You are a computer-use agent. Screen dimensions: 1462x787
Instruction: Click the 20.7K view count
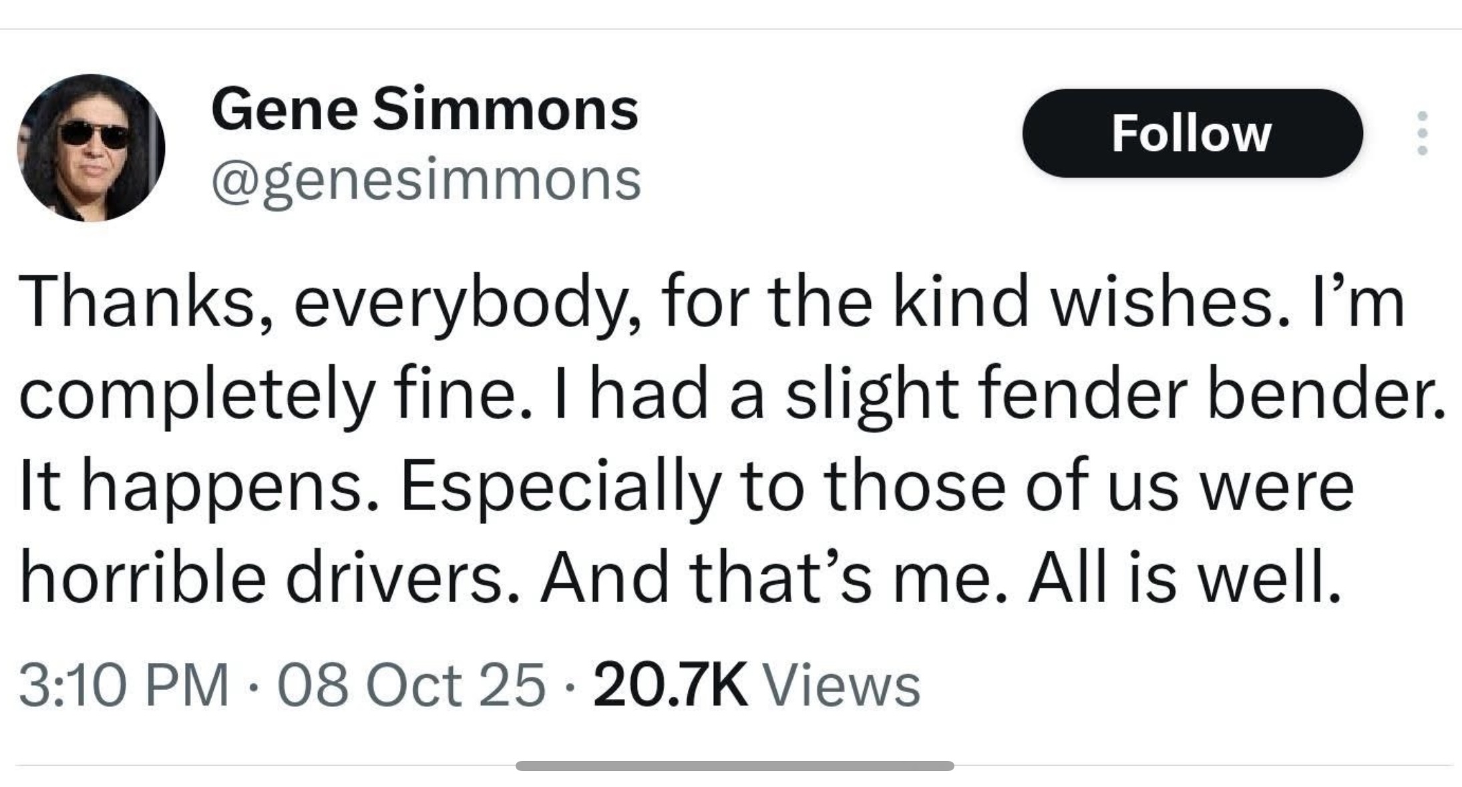(670, 686)
